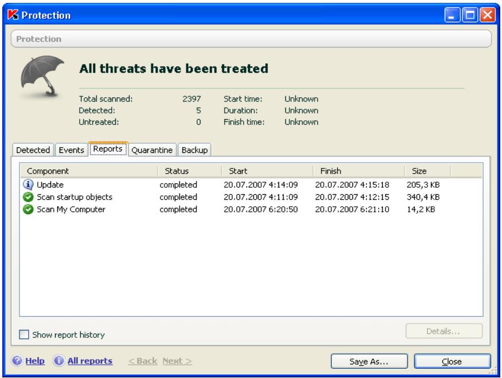The height and width of the screenshot is (378, 502).
Task: Open the Events tab
Action: 72,150
